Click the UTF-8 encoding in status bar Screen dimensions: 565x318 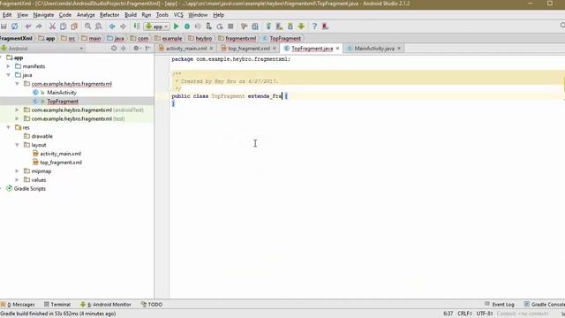point(485,314)
